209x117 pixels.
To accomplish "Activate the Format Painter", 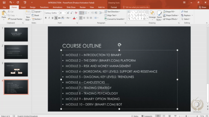I will pos(15,19).
